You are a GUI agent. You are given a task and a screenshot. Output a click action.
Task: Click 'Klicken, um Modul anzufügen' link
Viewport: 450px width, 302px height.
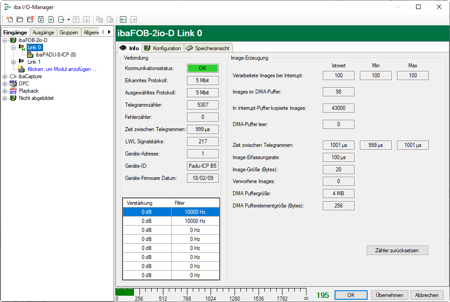click(62, 69)
